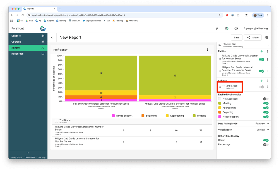Open the Proficiency chart three-dot menu

click(x=207, y=50)
